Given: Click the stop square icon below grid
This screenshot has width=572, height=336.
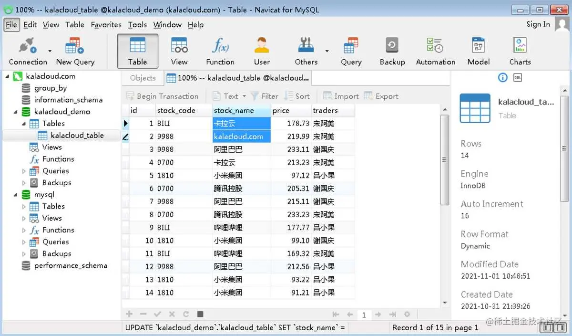Looking at the screenshot, I should pyautogui.click(x=200, y=314).
